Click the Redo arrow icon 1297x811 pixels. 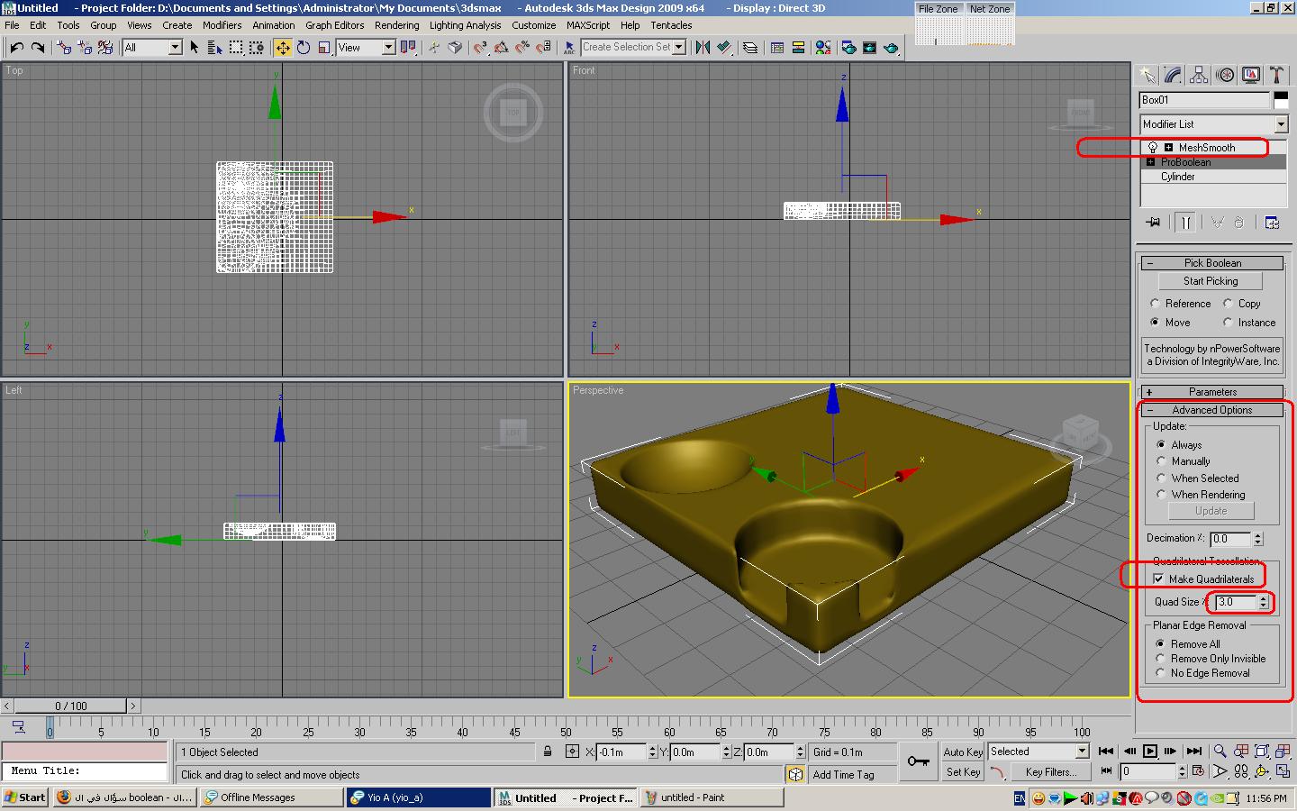(x=37, y=47)
